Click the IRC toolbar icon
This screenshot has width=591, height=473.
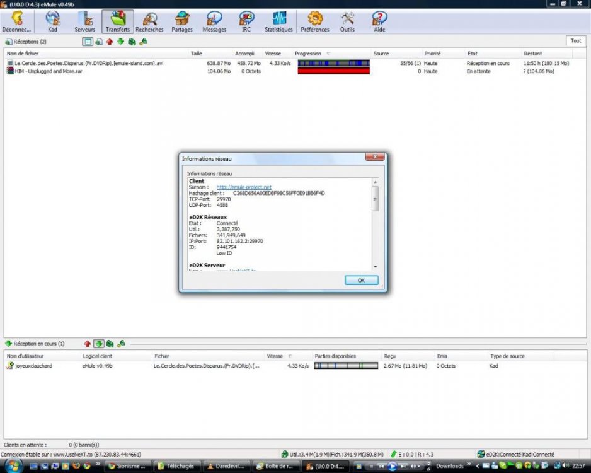point(246,21)
